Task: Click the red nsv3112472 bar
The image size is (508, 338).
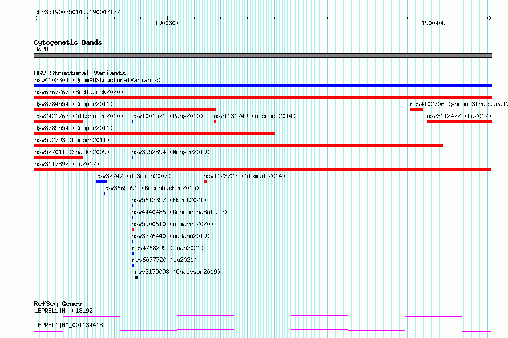Action: click(459, 122)
